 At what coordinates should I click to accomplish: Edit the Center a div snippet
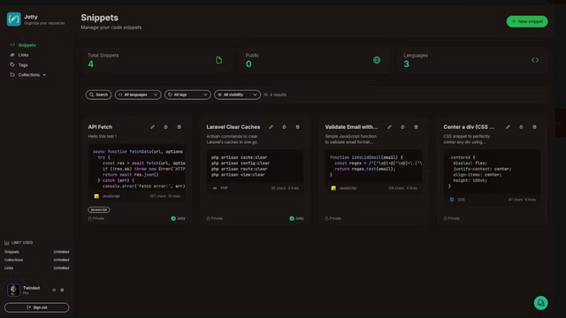coord(508,127)
